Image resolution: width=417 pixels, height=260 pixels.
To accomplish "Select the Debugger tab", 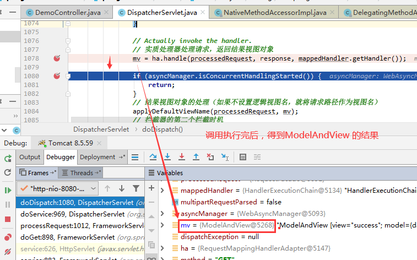I will (x=61, y=157).
